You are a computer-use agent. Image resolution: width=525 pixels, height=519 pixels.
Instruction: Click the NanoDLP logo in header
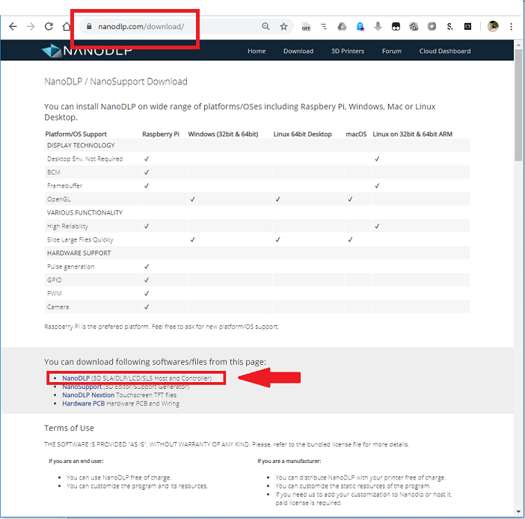tap(87, 51)
